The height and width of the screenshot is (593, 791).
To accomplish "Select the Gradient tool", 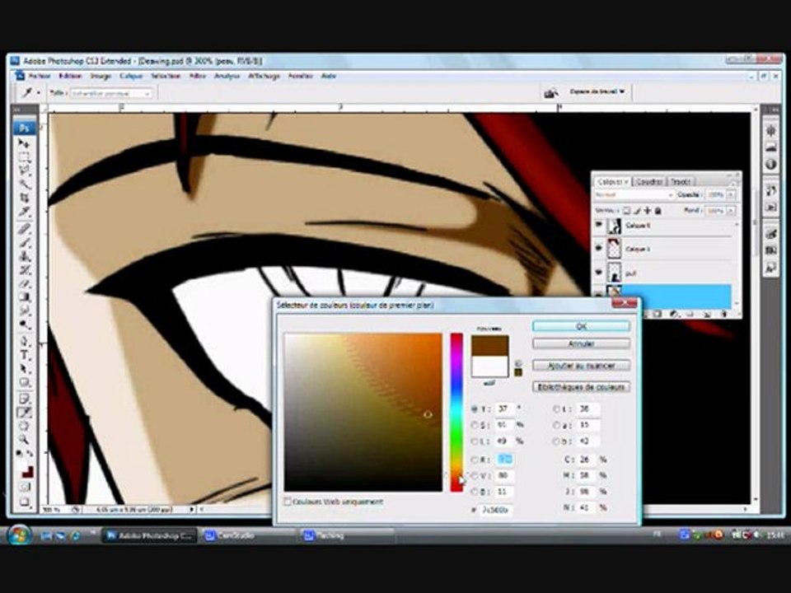I will [24, 297].
